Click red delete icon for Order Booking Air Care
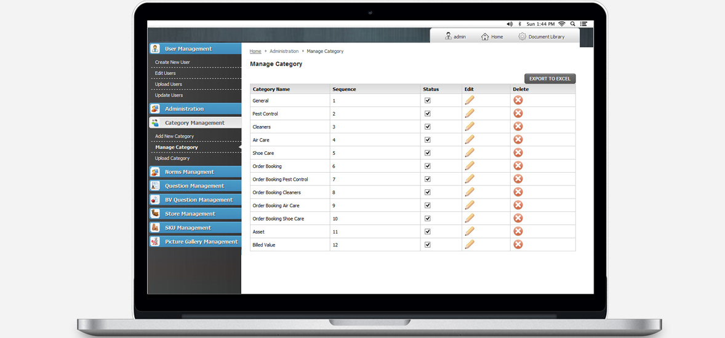Viewport: 725px width, 338px height. (x=518, y=205)
